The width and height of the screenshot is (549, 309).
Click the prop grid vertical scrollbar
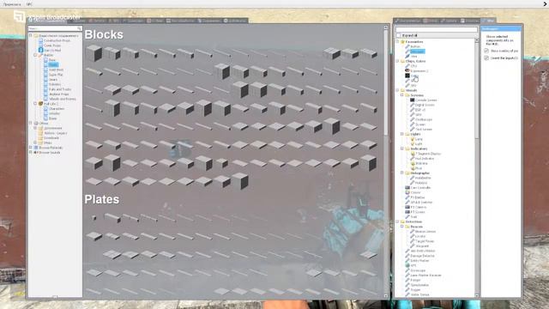click(x=386, y=82)
